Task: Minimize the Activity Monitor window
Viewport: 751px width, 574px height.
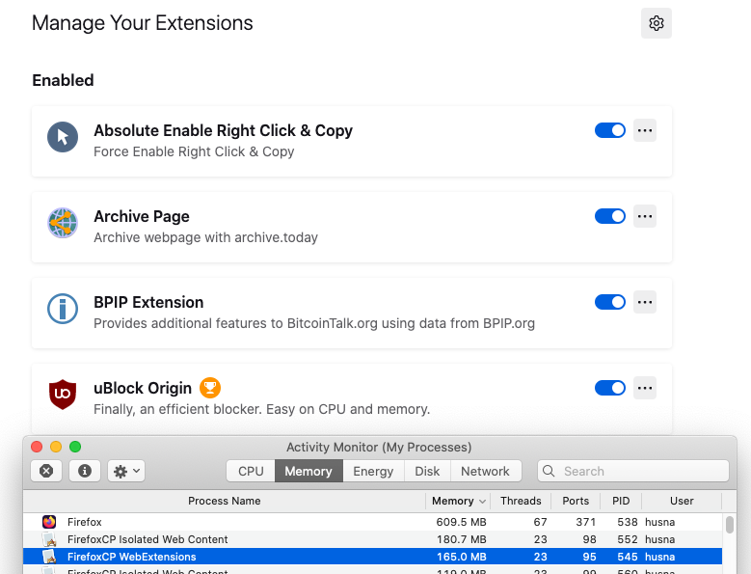Action: (x=56, y=447)
